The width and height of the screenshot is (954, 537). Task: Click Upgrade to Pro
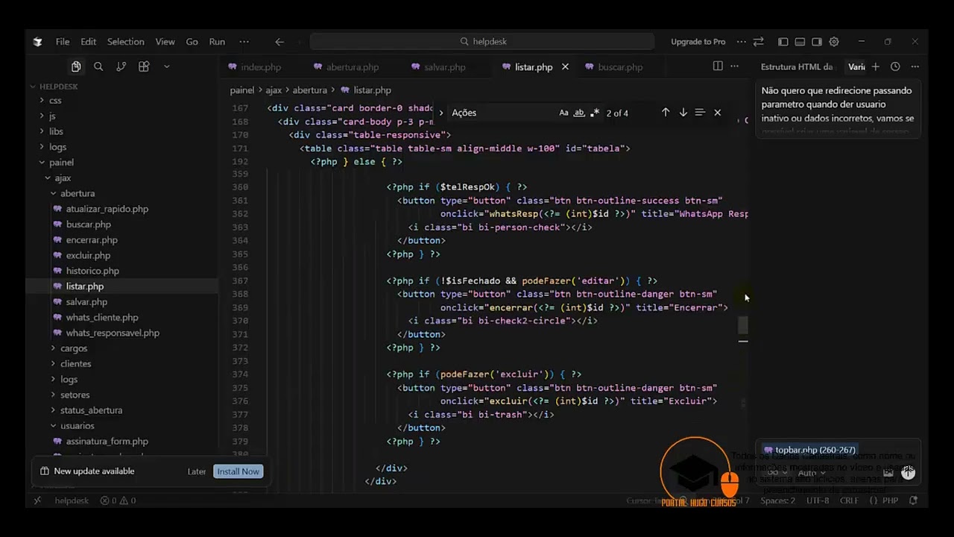(x=698, y=42)
